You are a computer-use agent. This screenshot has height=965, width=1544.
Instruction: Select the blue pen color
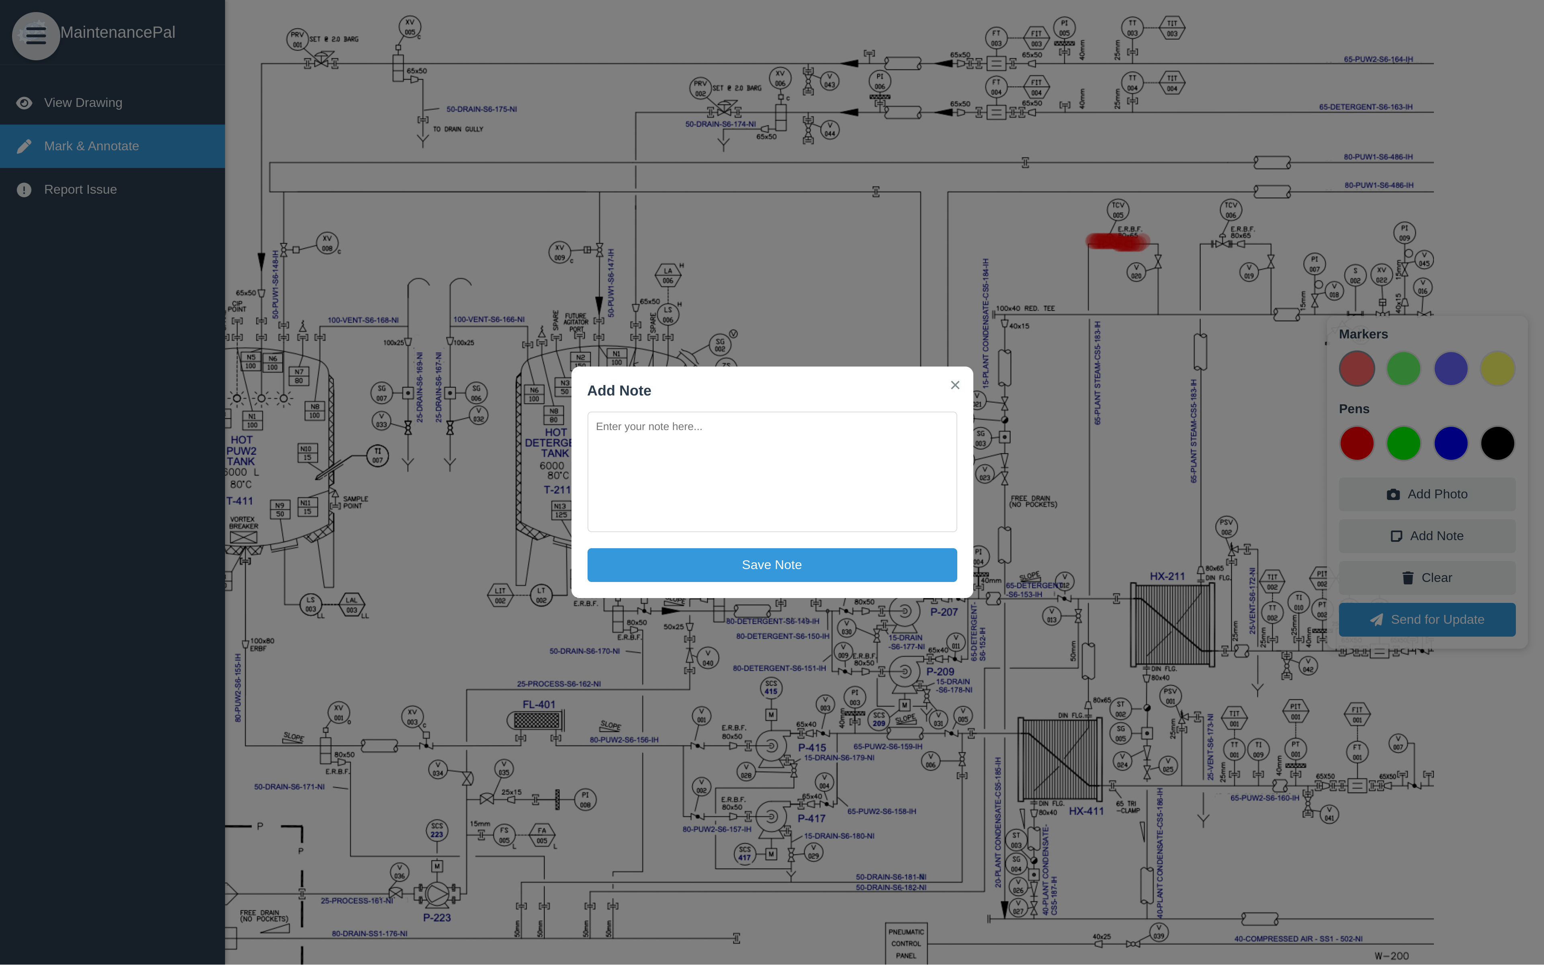tap(1450, 443)
